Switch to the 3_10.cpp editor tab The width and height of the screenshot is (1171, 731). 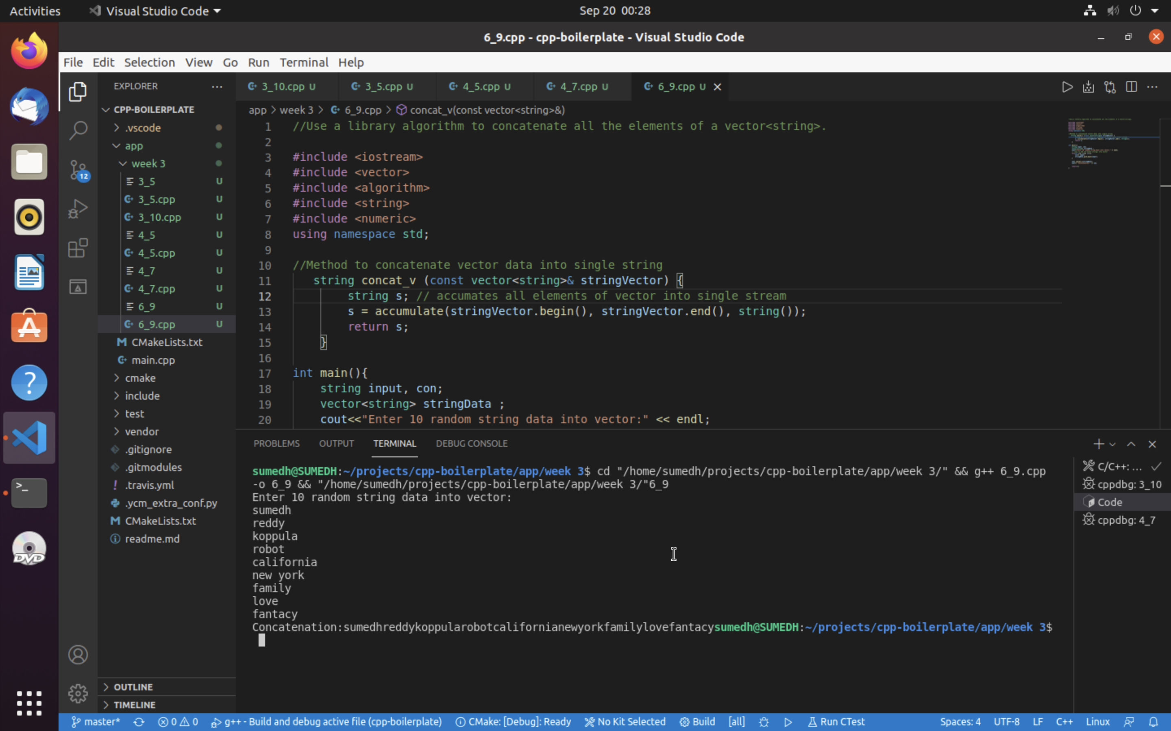pyautogui.click(x=287, y=87)
